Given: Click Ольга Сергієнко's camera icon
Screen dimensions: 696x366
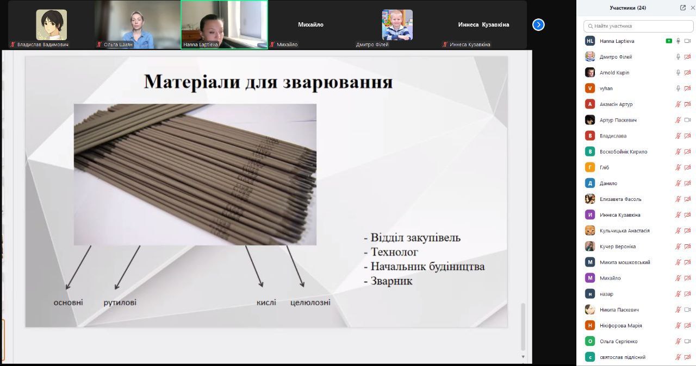Looking at the screenshot, I should 687,341.
